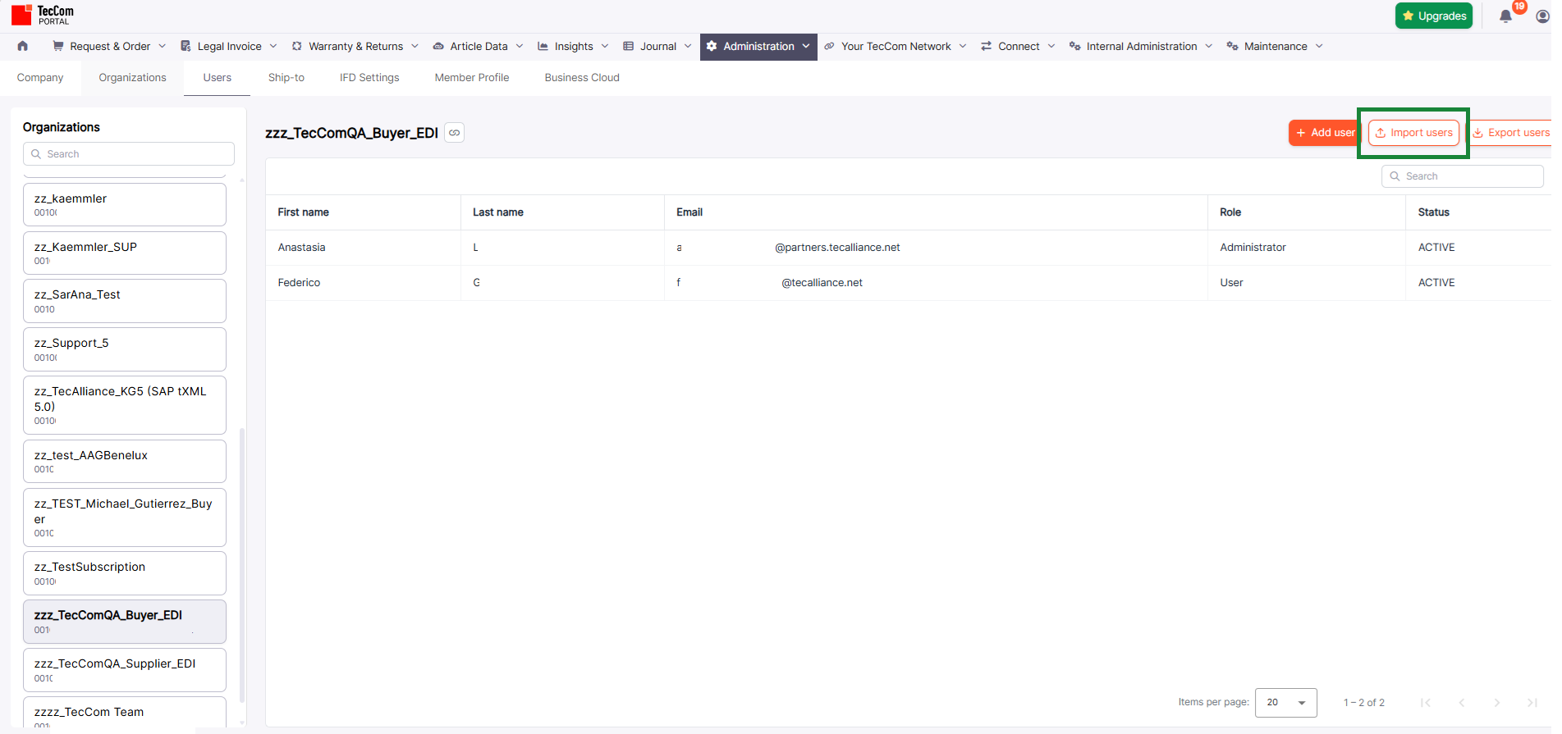Click the Export users button
This screenshot has height=734, width=1562.
pos(1510,133)
